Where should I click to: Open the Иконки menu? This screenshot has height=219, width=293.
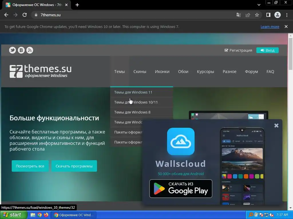point(162,72)
